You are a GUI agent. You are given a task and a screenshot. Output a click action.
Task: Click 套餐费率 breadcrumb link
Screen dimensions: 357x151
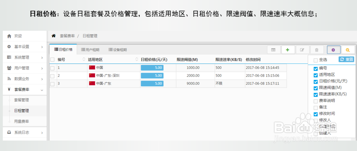tap(67, 36)
